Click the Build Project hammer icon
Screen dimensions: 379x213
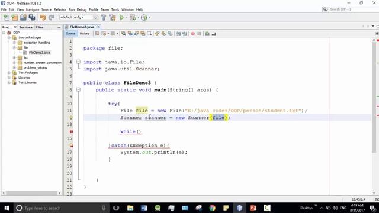pos(104,17)
